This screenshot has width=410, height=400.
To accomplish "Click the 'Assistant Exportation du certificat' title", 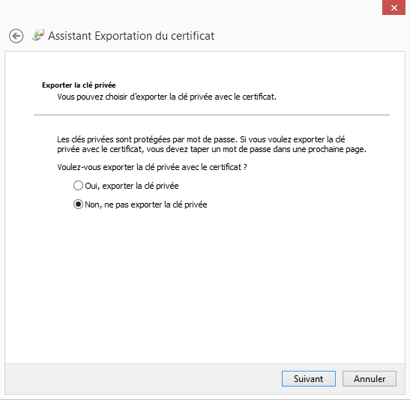I will (131, 36).
